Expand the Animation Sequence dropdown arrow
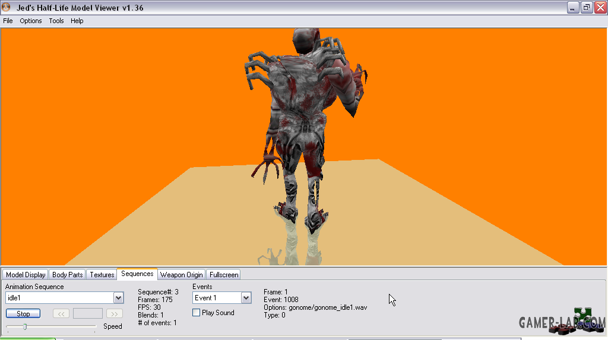This screenshot has width=608, height=340. point(118,298)
